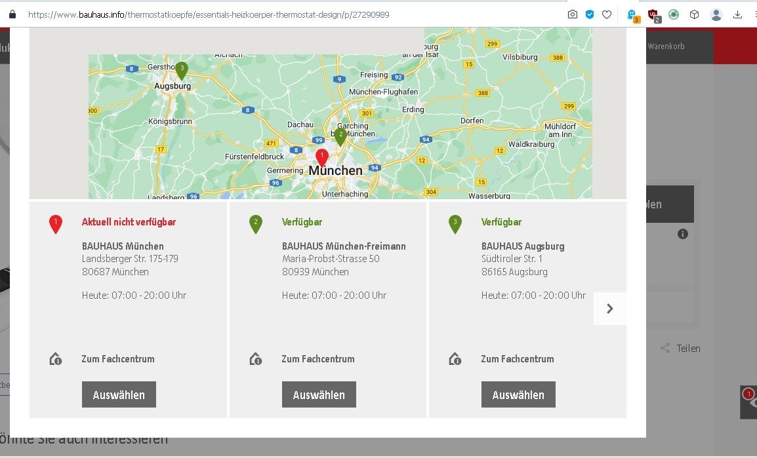Click the padlock site security icon
Image resolution: width=757 pixels, height=458 pixels.
[12, 14]
